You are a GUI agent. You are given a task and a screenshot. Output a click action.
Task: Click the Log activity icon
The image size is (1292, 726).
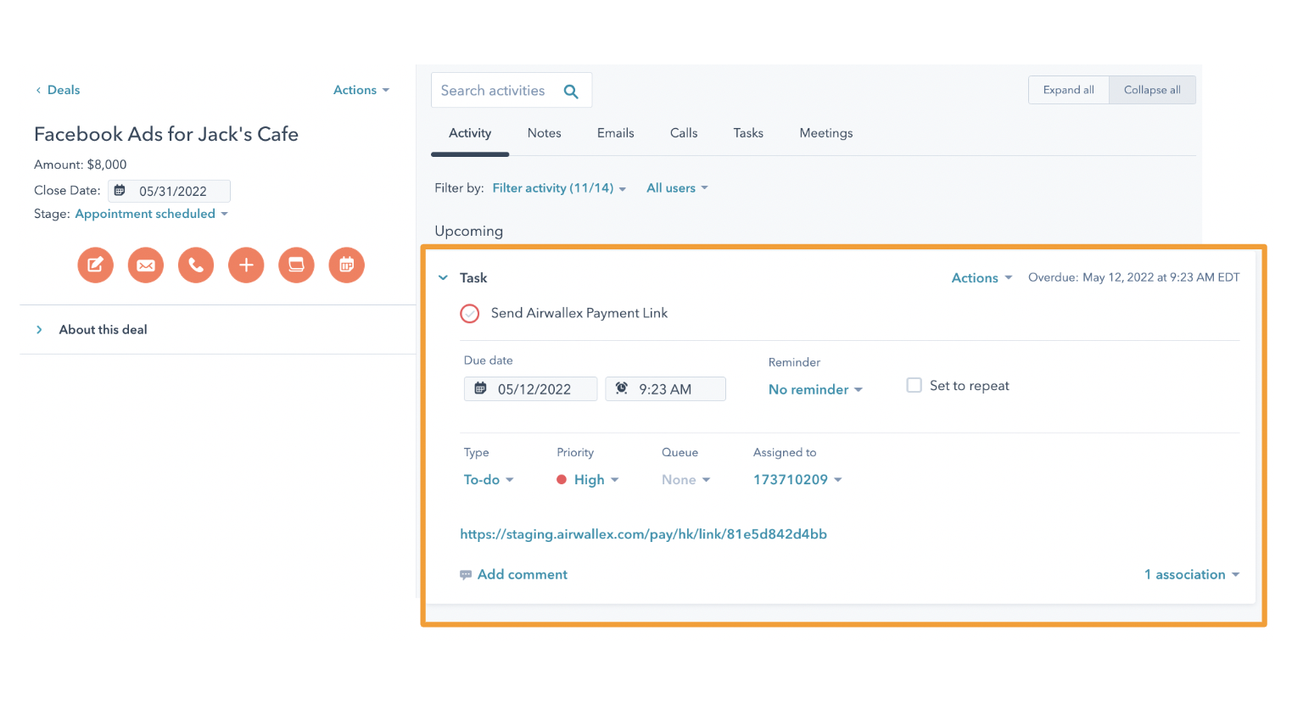click(x=296, y=265)
